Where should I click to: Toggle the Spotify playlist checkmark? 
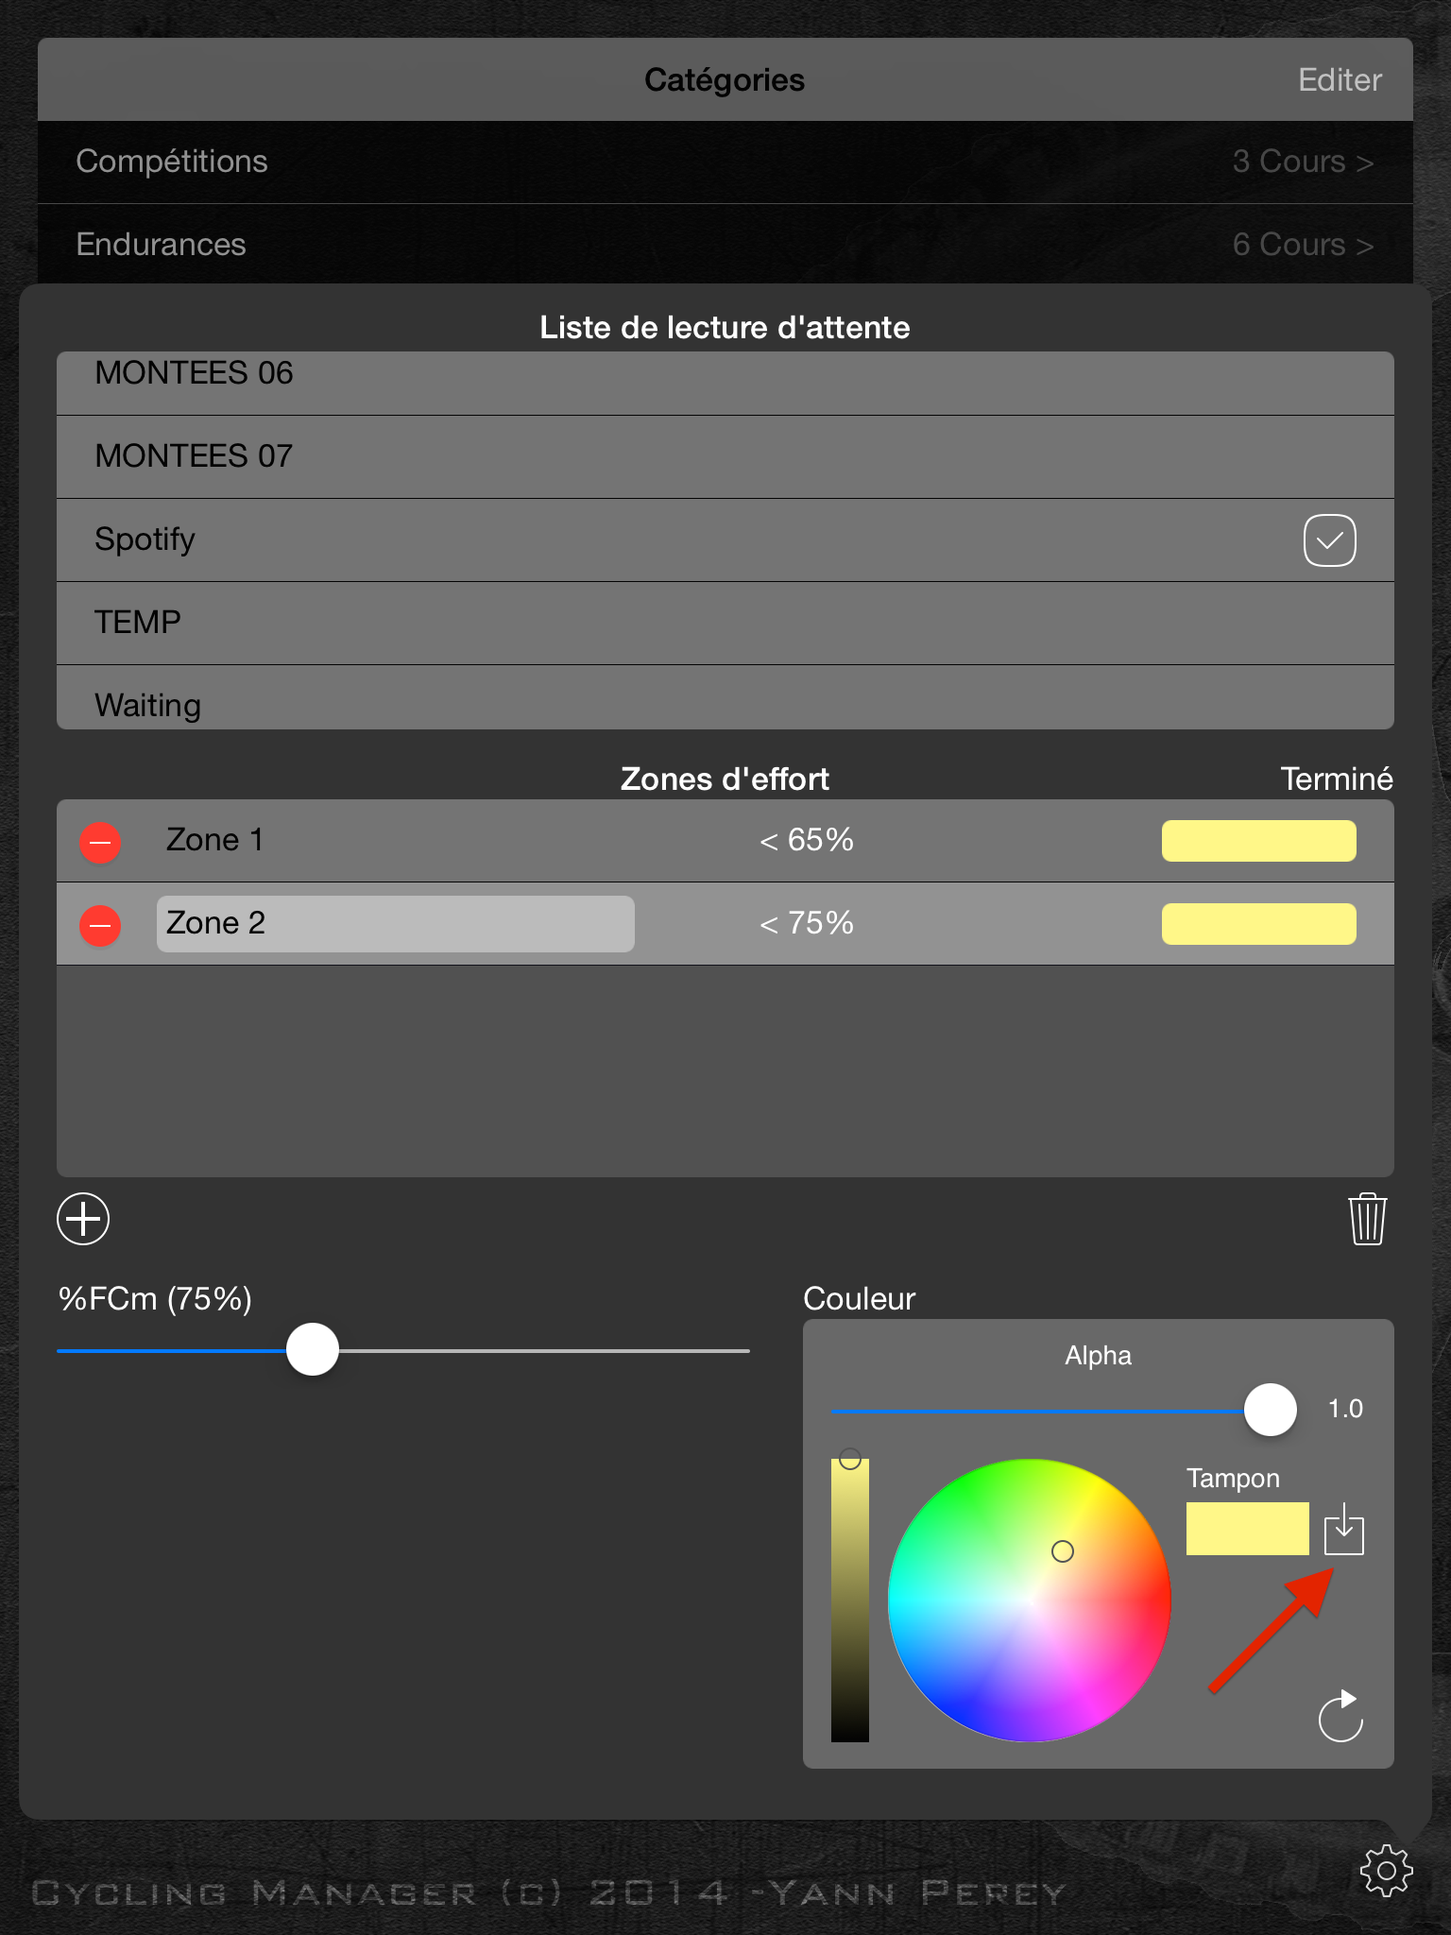[1329, 540]
